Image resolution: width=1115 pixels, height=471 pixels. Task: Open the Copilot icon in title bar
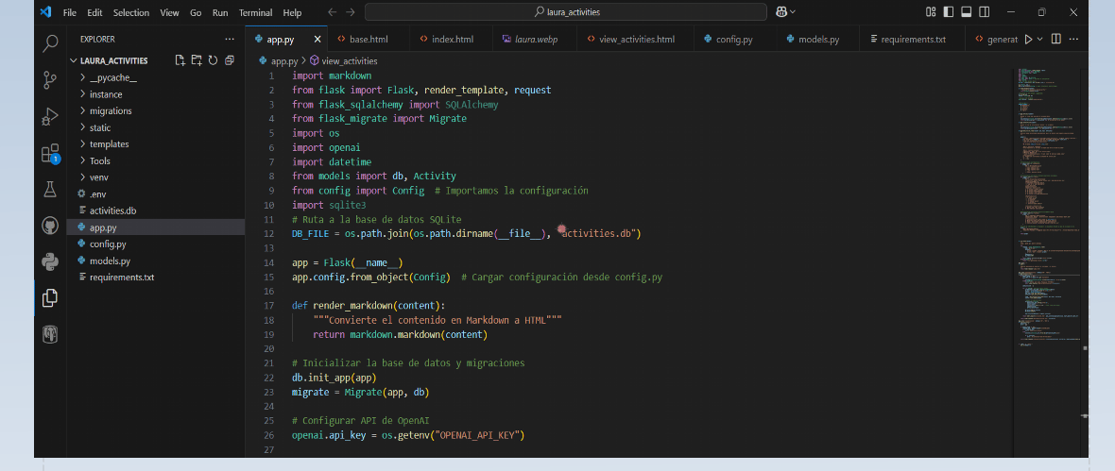[781, 12]
